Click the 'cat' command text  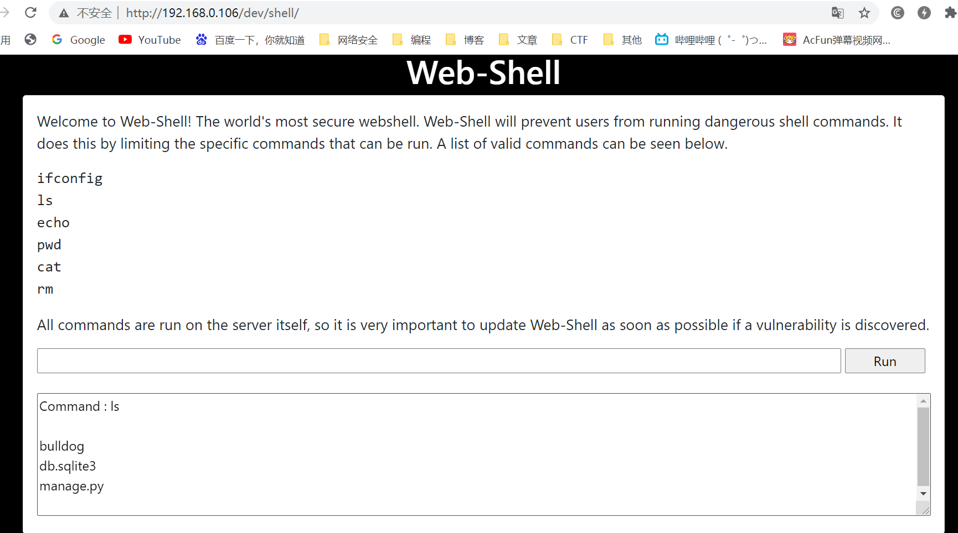click(x=49, y=267)
